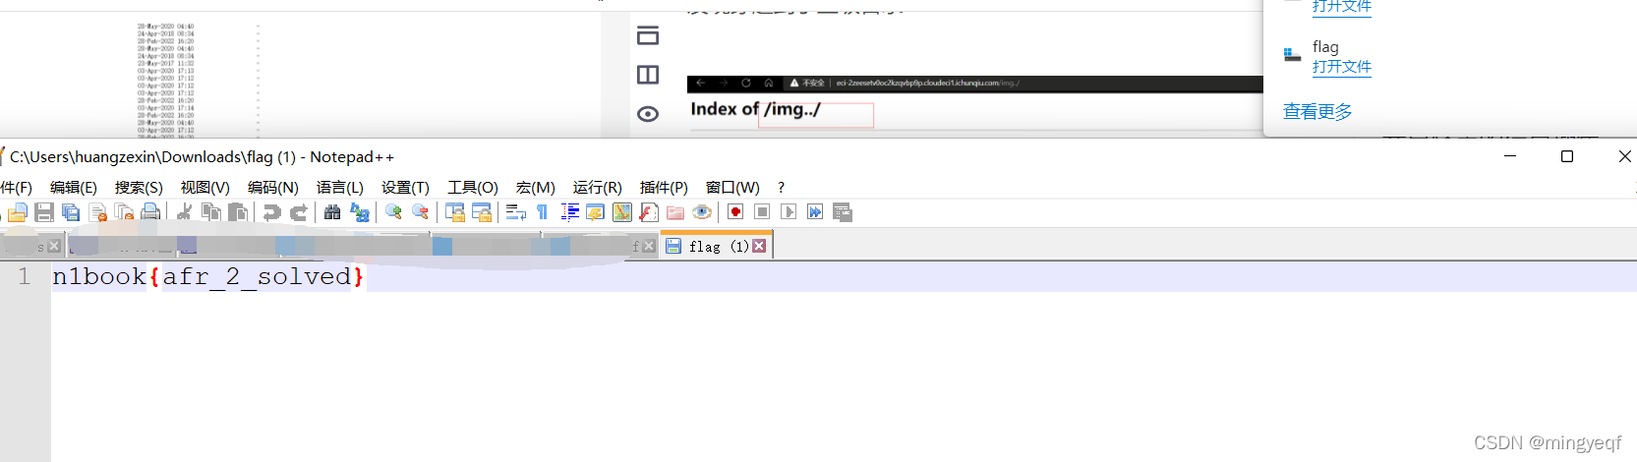Open the 插件(P) menu

coord(664,187)
